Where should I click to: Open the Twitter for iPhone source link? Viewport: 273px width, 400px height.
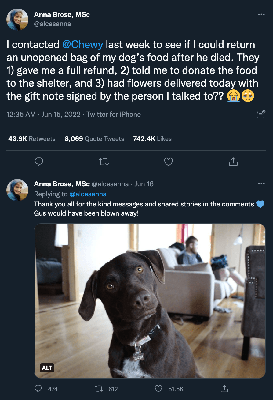[x=114, y=115]
